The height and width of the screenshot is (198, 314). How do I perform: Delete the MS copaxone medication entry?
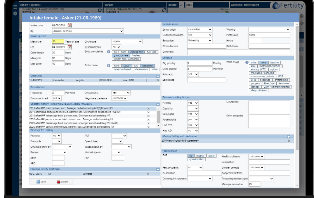click(x=288, y=141)
